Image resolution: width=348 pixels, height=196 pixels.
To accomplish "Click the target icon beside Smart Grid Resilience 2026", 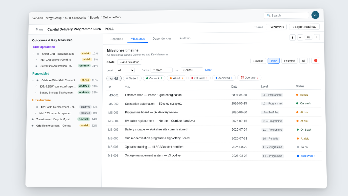I will click(38, 54).
